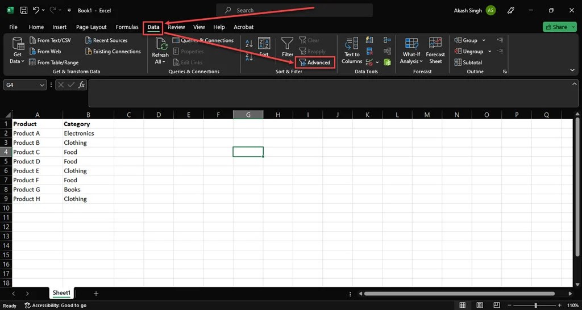Select the Sheet1 tab

[61, 293]
